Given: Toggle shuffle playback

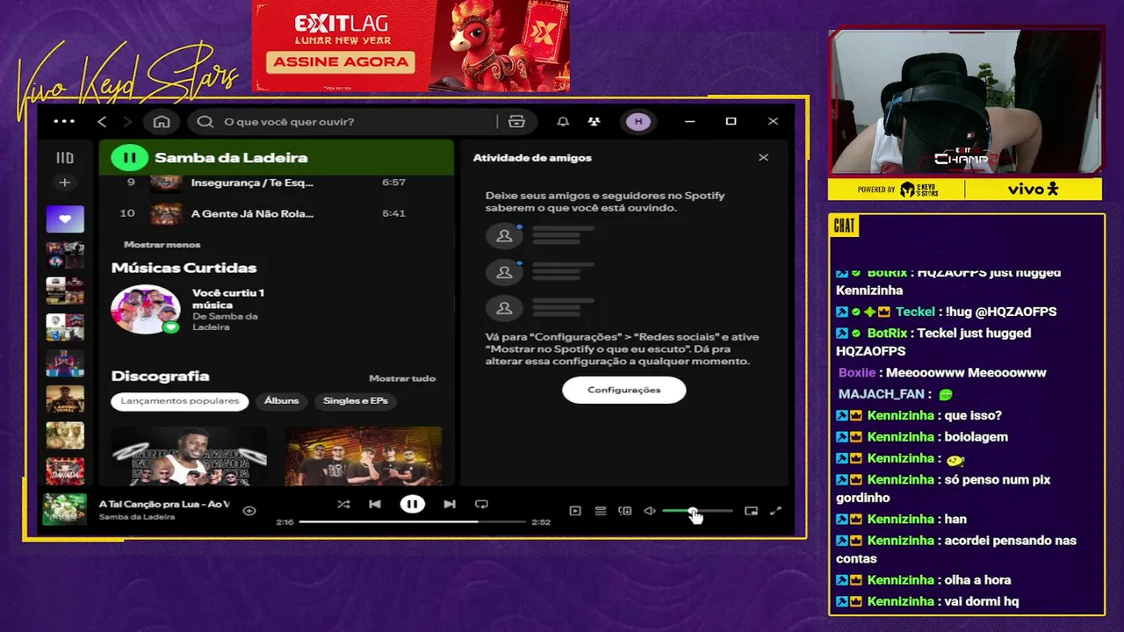Looking at the screenshot, I should click(x=343, y=505).
